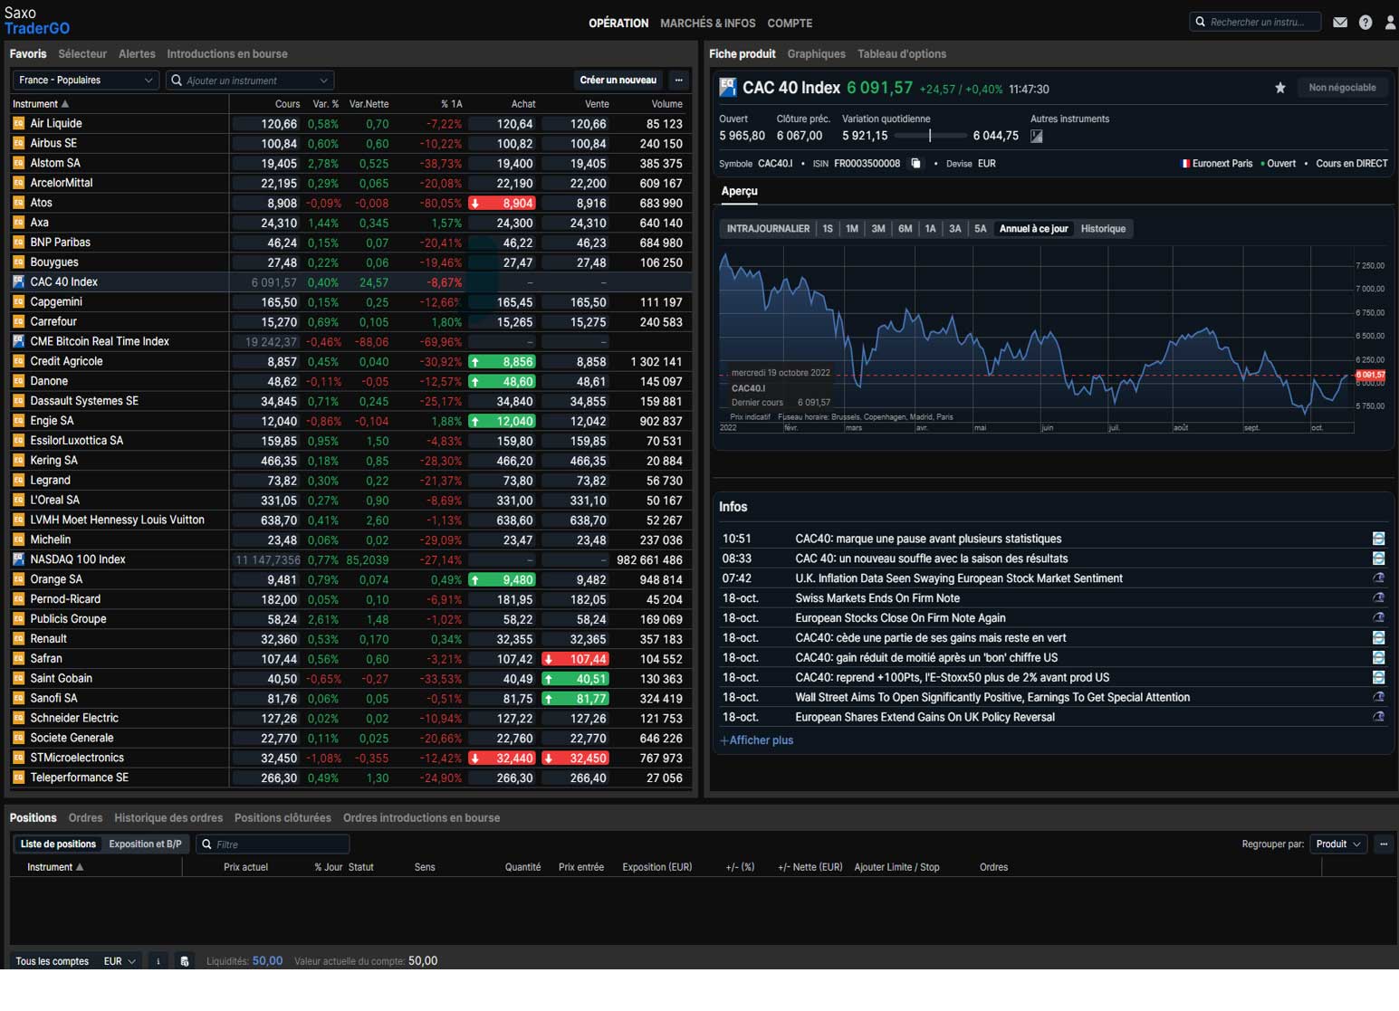The width and height of the screenshot is (1399, 1011).
Task: Open the COMPTE menu
Action: click(790, 24)
